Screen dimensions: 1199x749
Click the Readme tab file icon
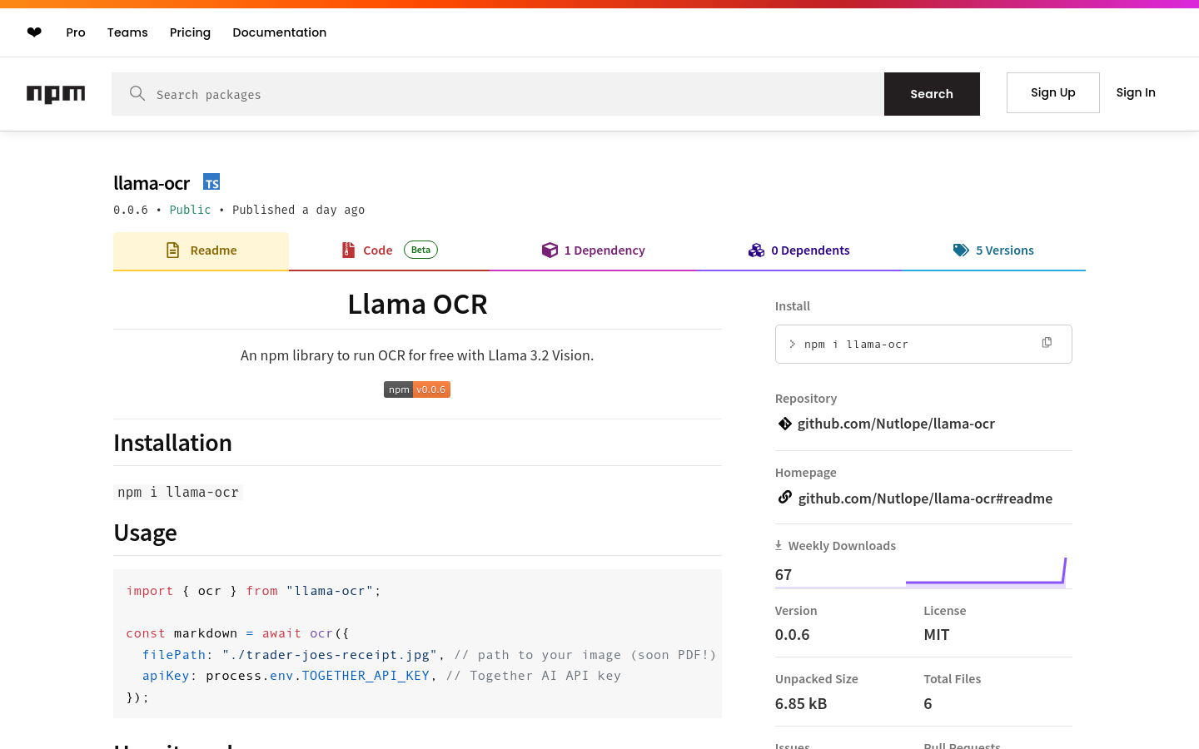(173, 250)
